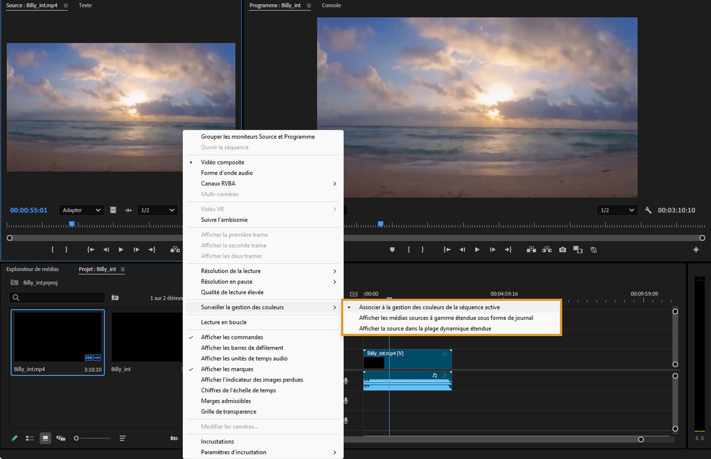The width and height of the screenshot is (711, 459).
Task: Click the Program monitor wrench settings icon
Action: 648,210
